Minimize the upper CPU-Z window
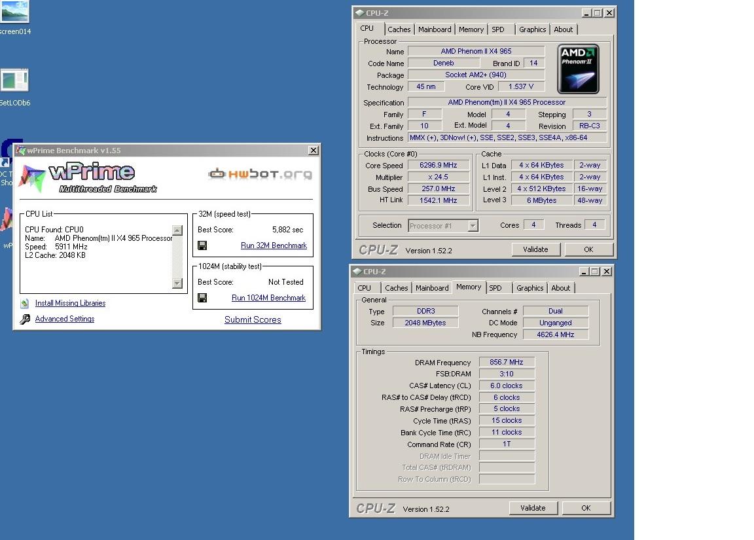 tap(586, 13)
